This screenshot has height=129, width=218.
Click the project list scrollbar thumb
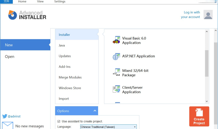click(x=207, y=63)
